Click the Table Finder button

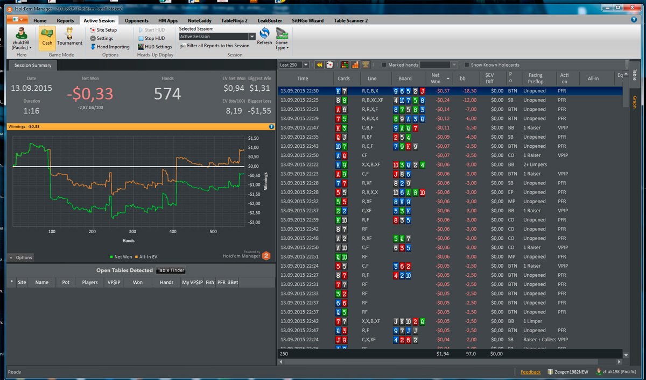tap(171, 270)
